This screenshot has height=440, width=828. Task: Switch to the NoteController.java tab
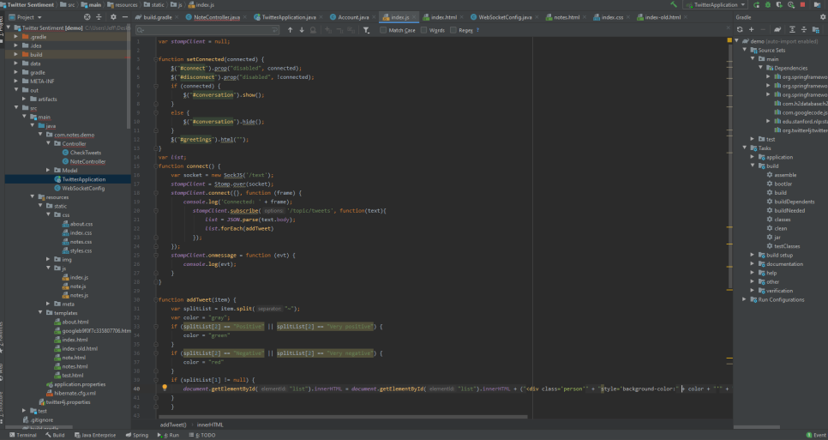click(x=216, y=16)
